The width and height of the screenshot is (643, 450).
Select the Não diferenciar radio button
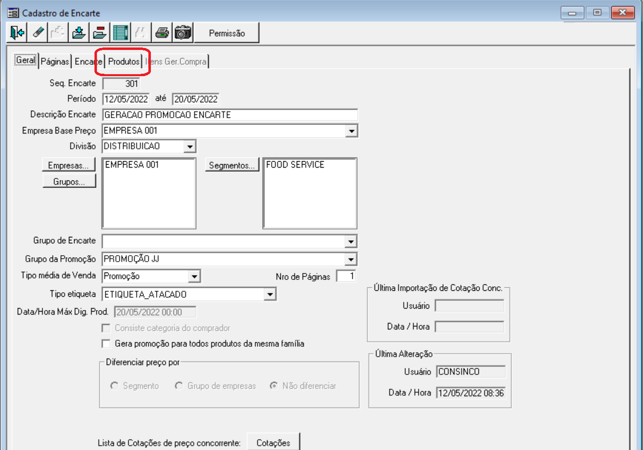coord(274,386)
